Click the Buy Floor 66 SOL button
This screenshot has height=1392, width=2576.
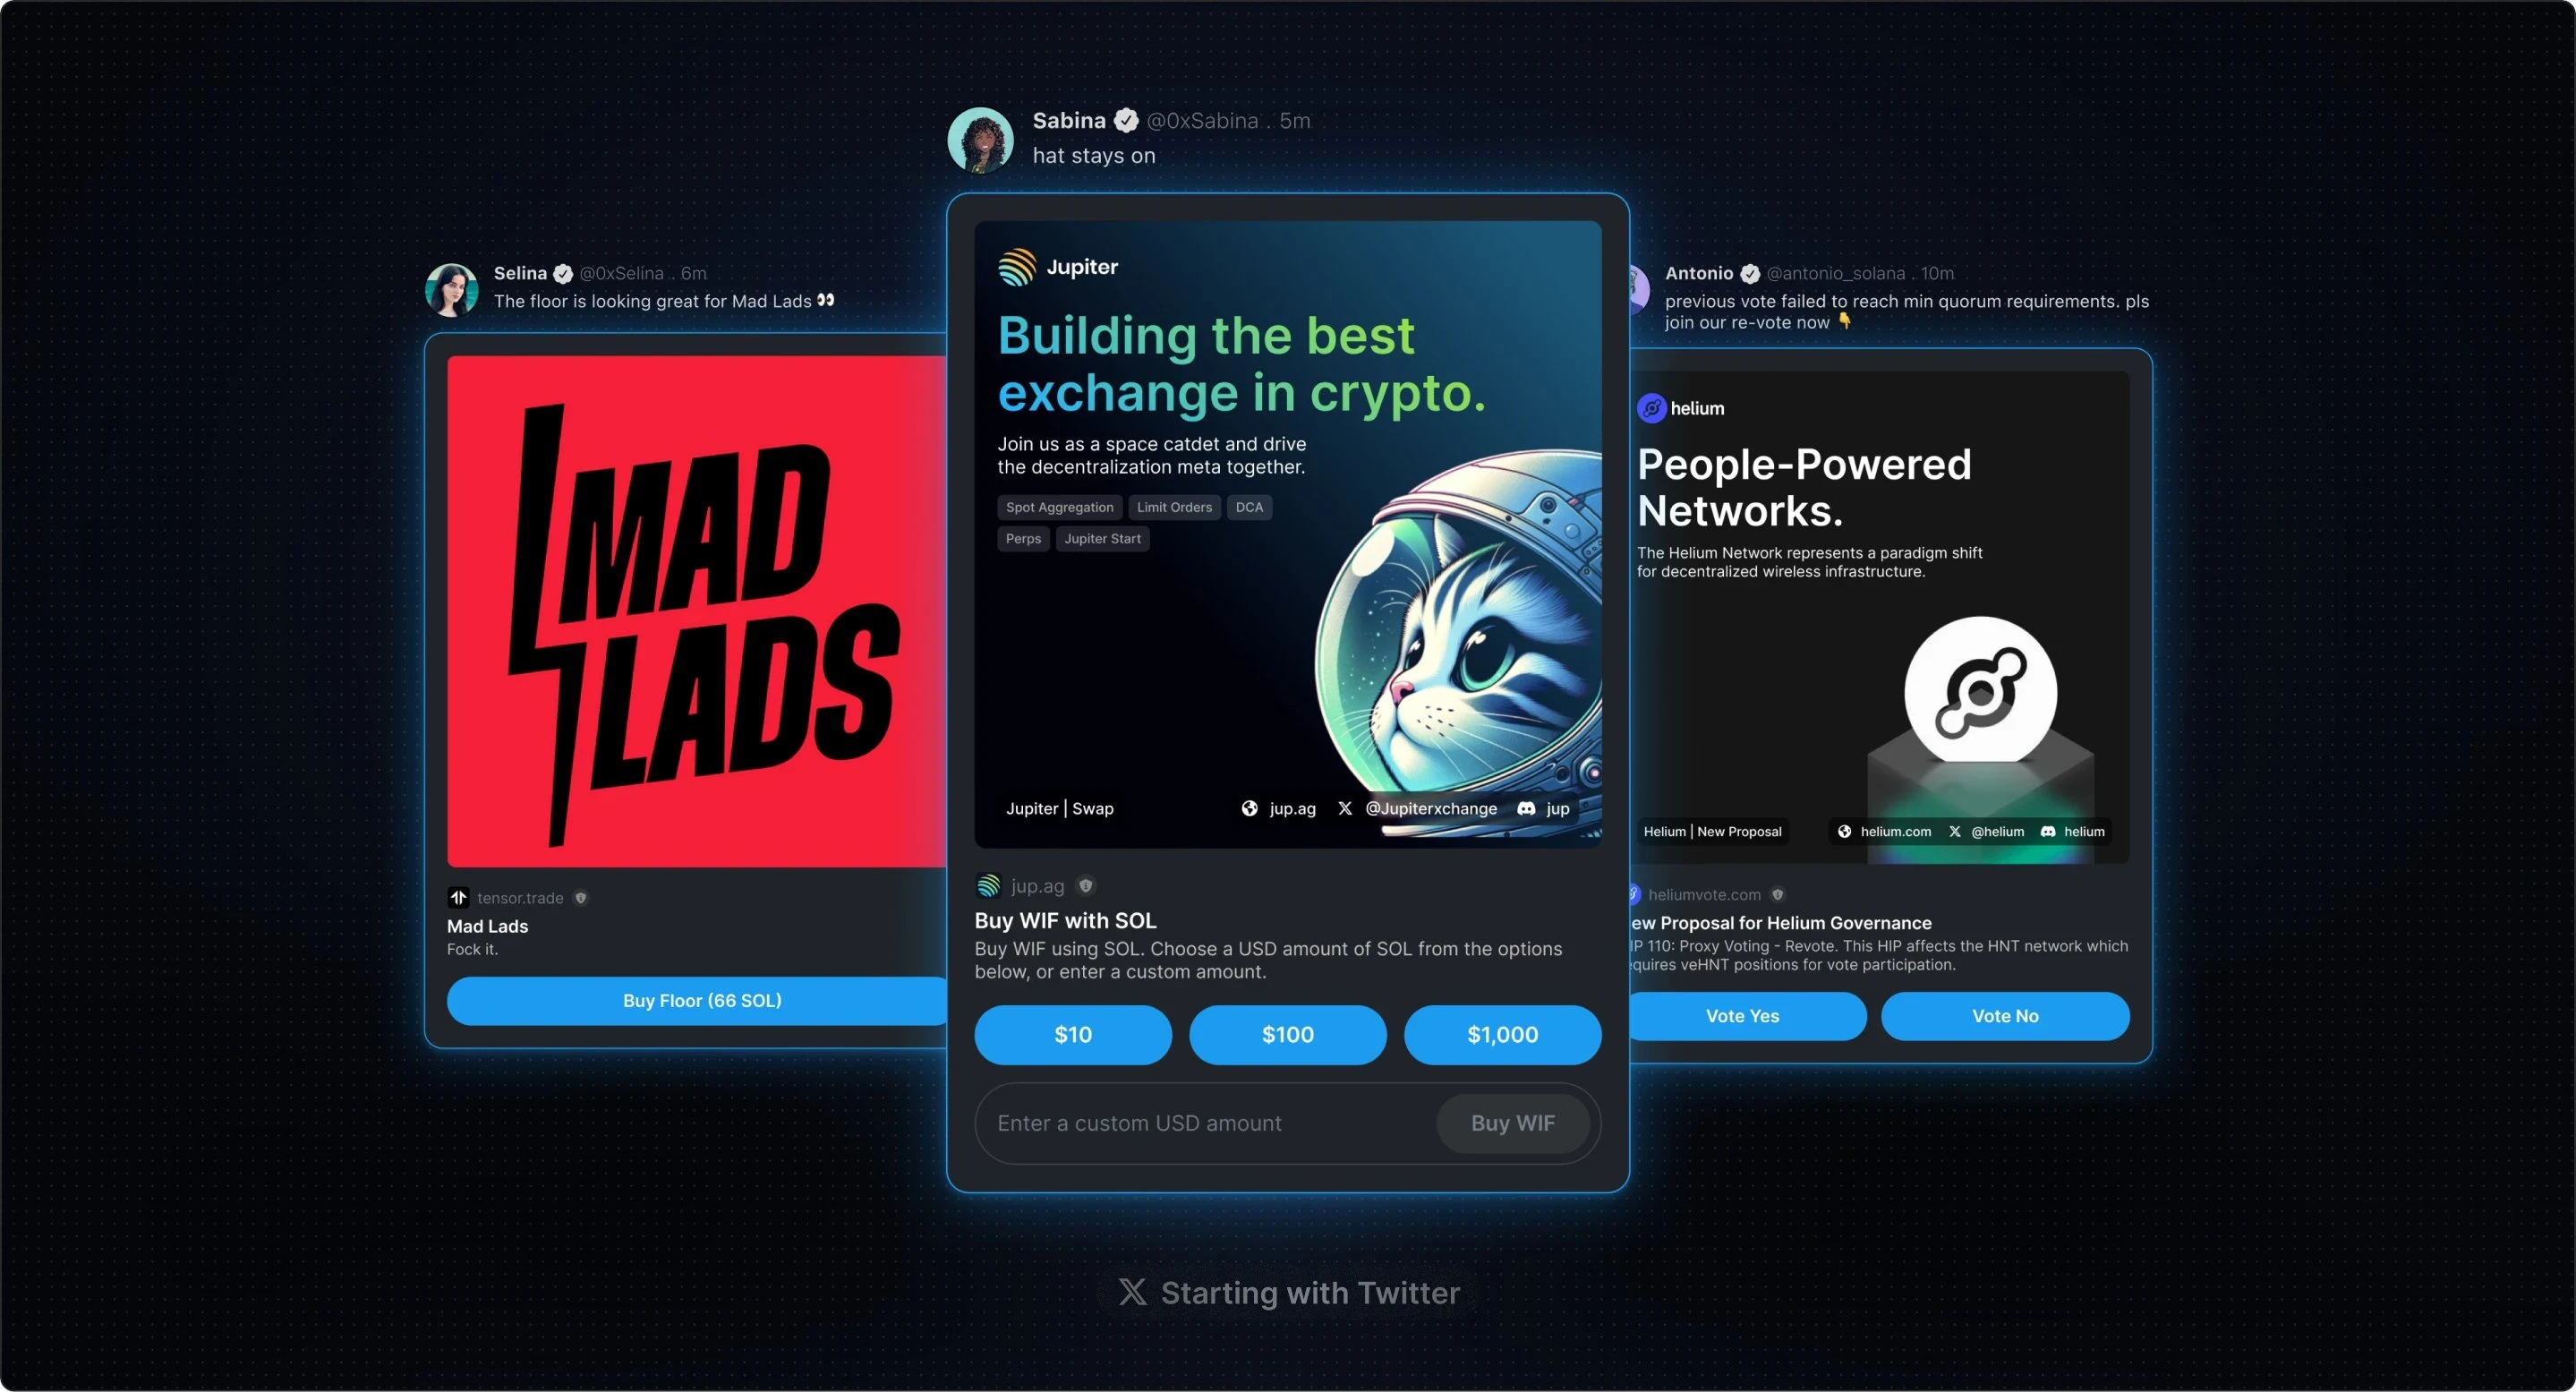(699, 999)
